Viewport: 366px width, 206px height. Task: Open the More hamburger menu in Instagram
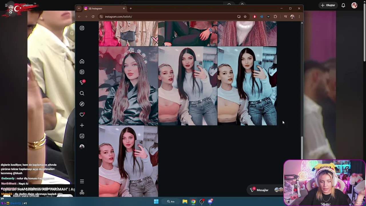[82, 181]
